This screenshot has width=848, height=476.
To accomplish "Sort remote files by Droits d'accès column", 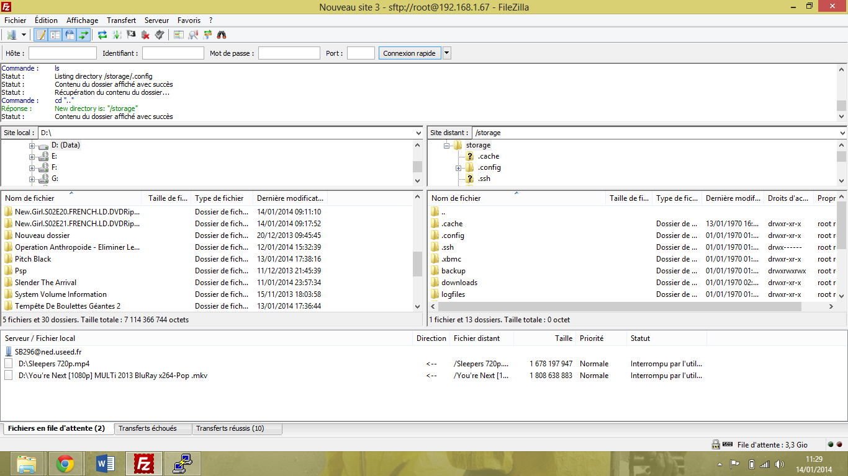I will point(788,198).
